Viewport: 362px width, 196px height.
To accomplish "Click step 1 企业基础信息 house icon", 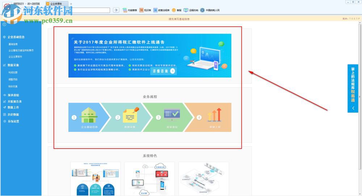I will coord(89,115).
